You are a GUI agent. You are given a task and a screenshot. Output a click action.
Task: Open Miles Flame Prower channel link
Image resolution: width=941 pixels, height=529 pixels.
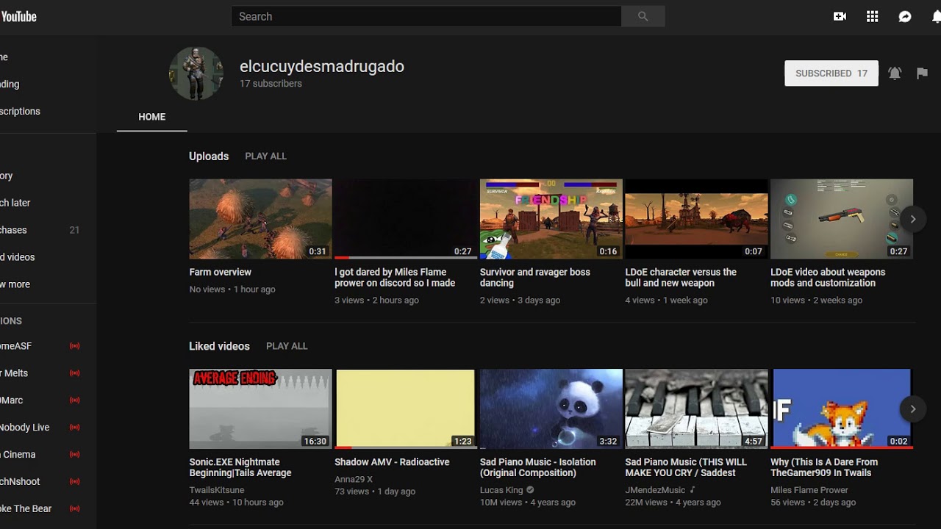809,490
